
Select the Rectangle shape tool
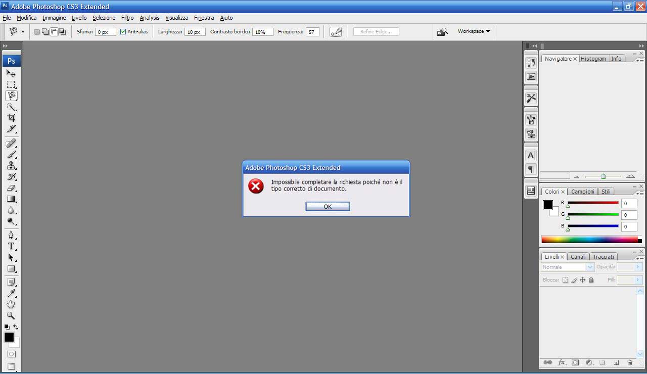[11, 268]
